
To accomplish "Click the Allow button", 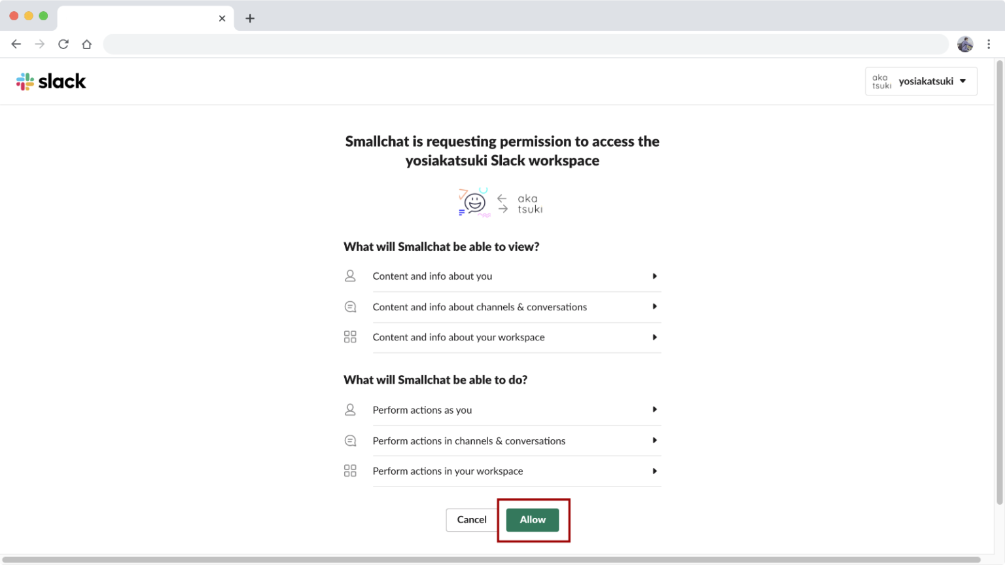I will tap(532, 519).
